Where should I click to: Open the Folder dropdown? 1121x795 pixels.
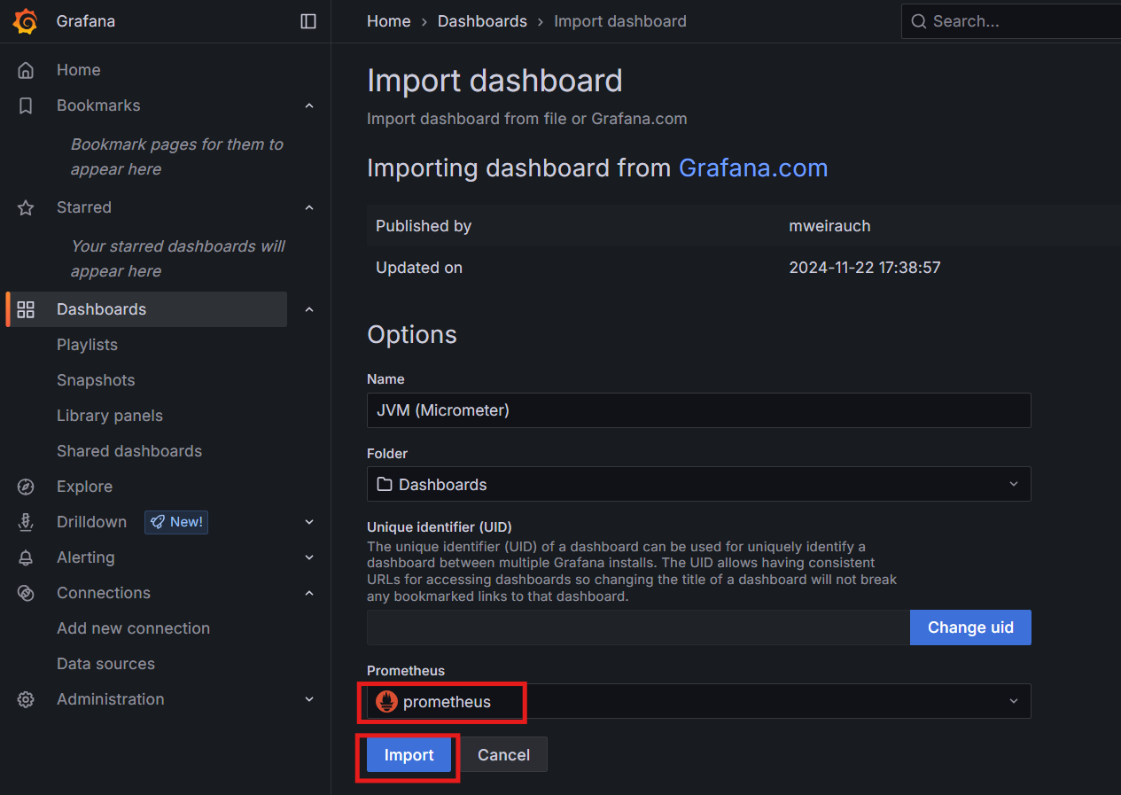pos(698,484)
